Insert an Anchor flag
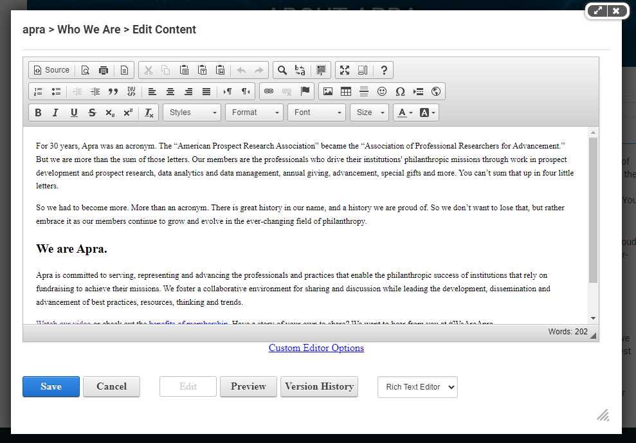Screen dimensions: 636x443 tap(305, 92)
